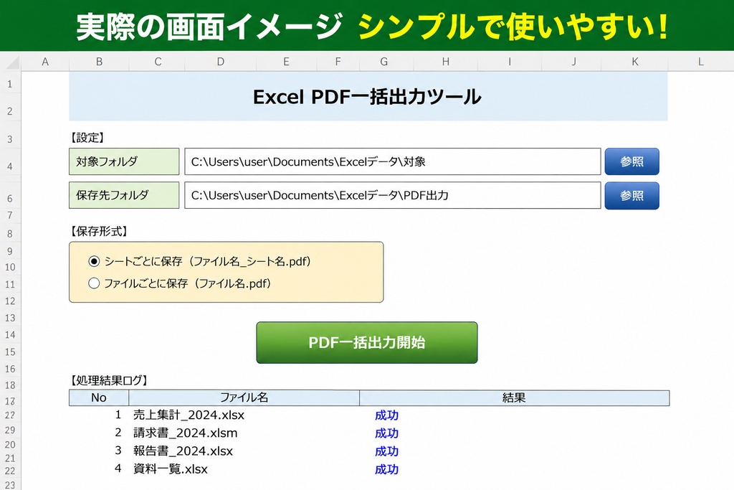
Task: Click the 参照 button for 対象フォルダ
Action: pos(631,161)
